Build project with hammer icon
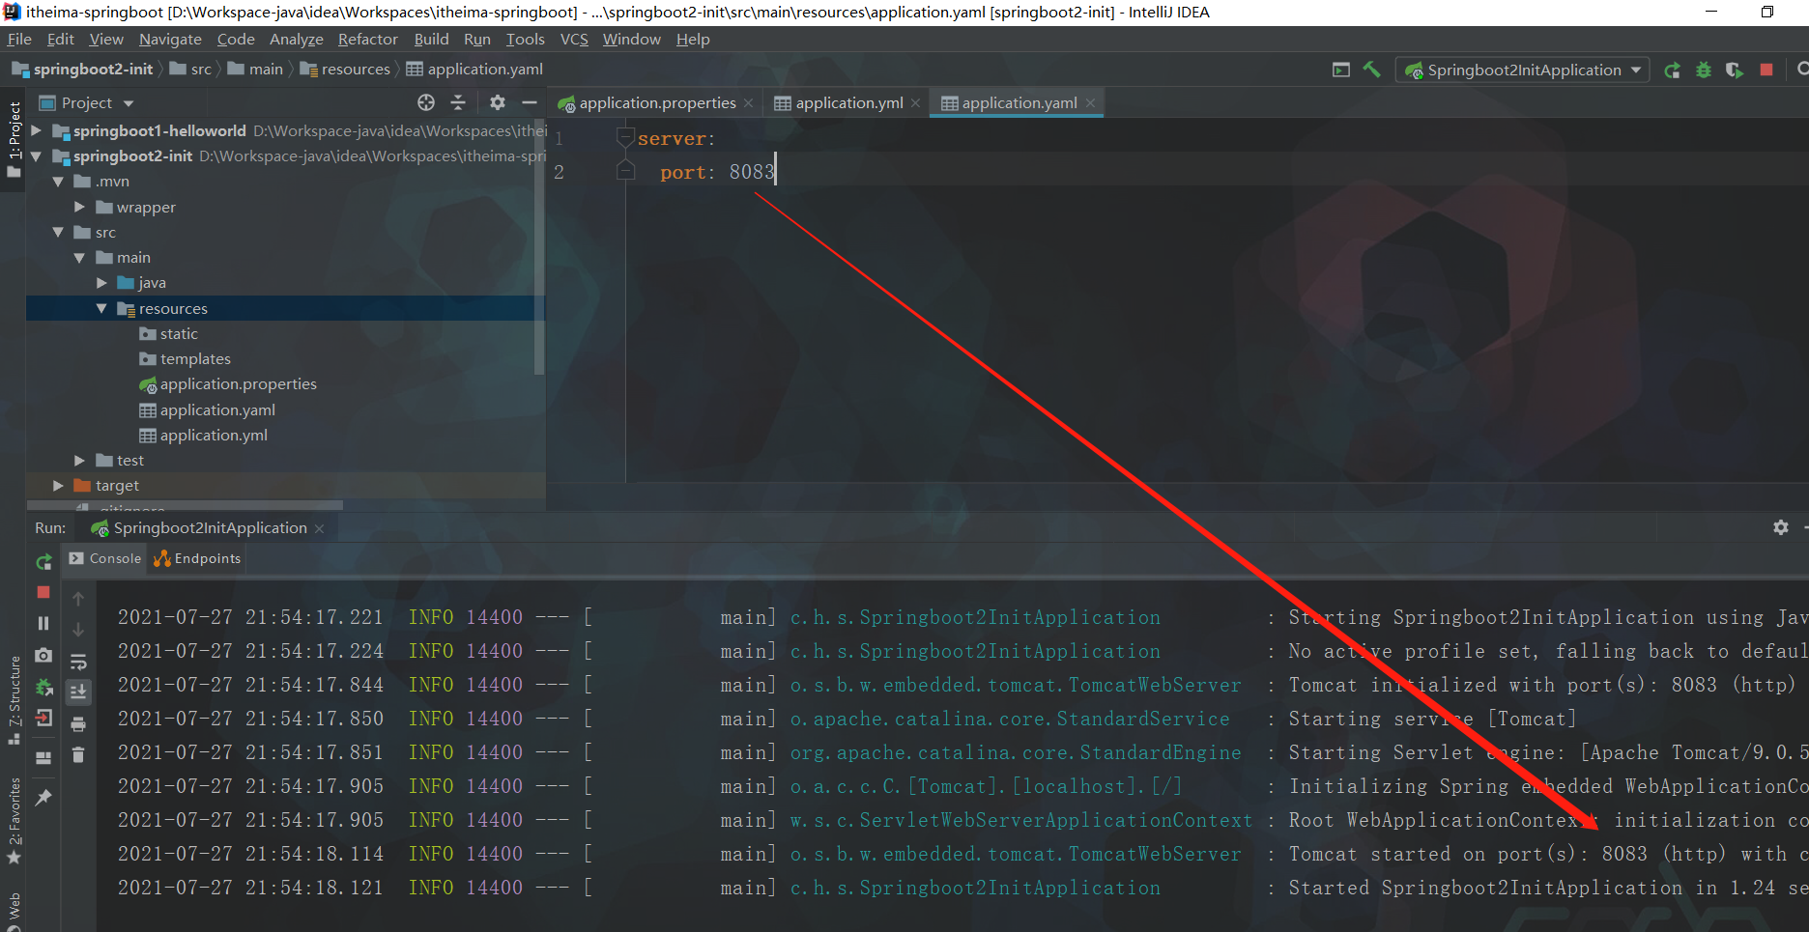Image resolution: width=1809 pixels, height=932 pixels. (x=1371, y=70)
